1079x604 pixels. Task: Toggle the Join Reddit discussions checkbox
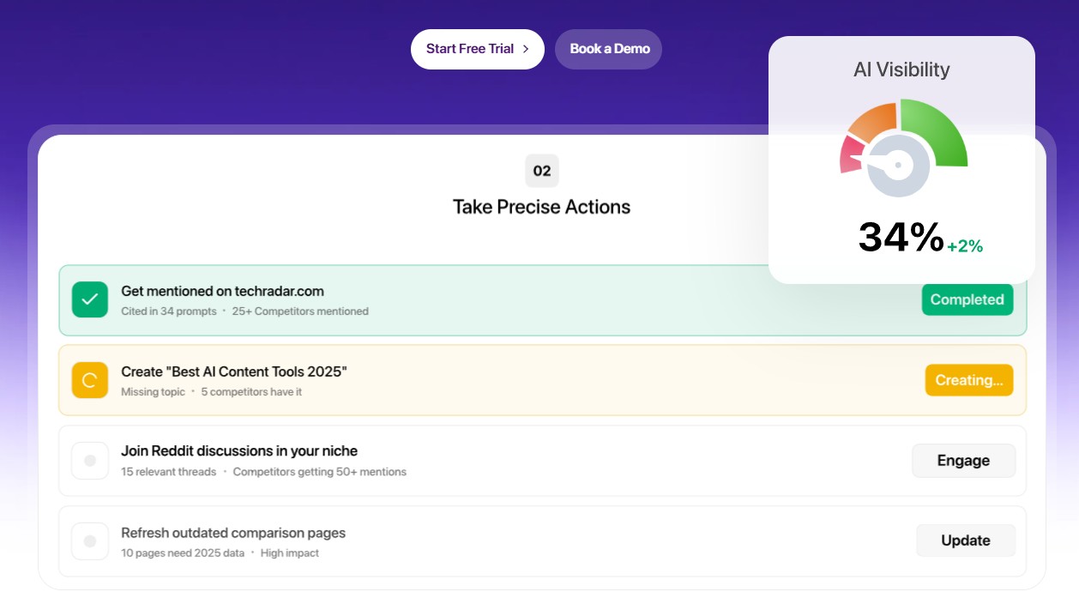pyautogui.click(x=90, y=461)
